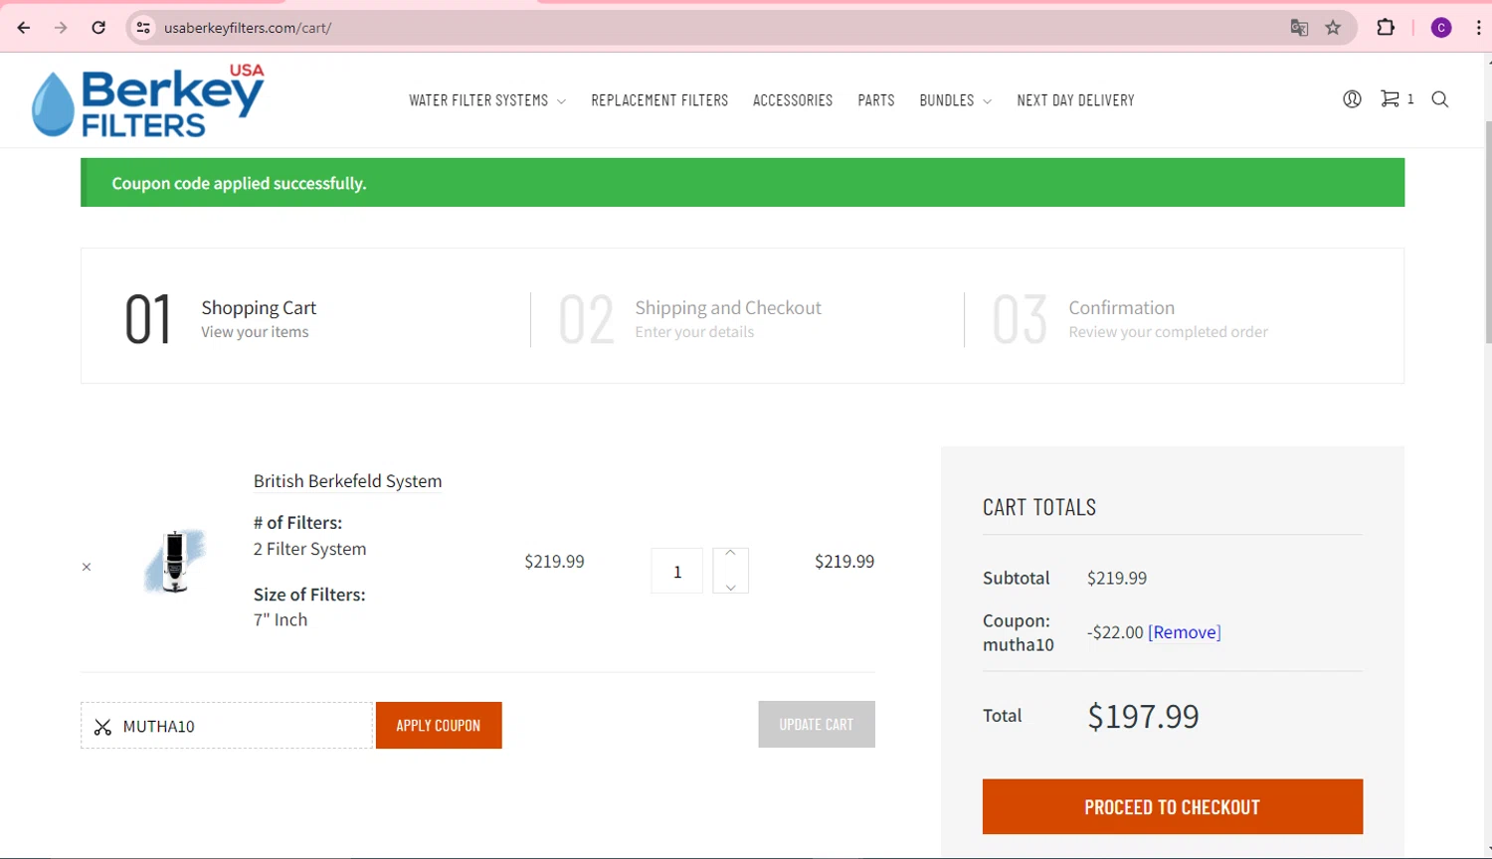Screen dimensions: 1492x859
Task: Click the browser forward arrow
Action: click(61, 28)
